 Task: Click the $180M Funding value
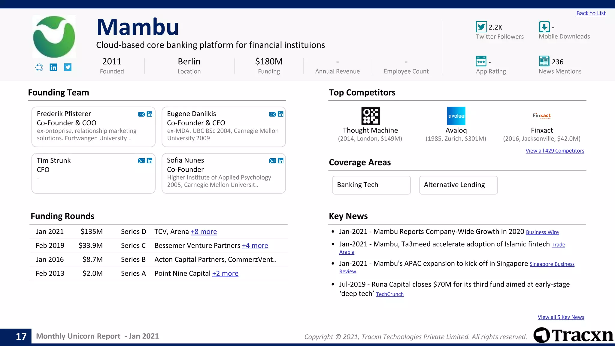pyautogui.click(x=269, y=62)
